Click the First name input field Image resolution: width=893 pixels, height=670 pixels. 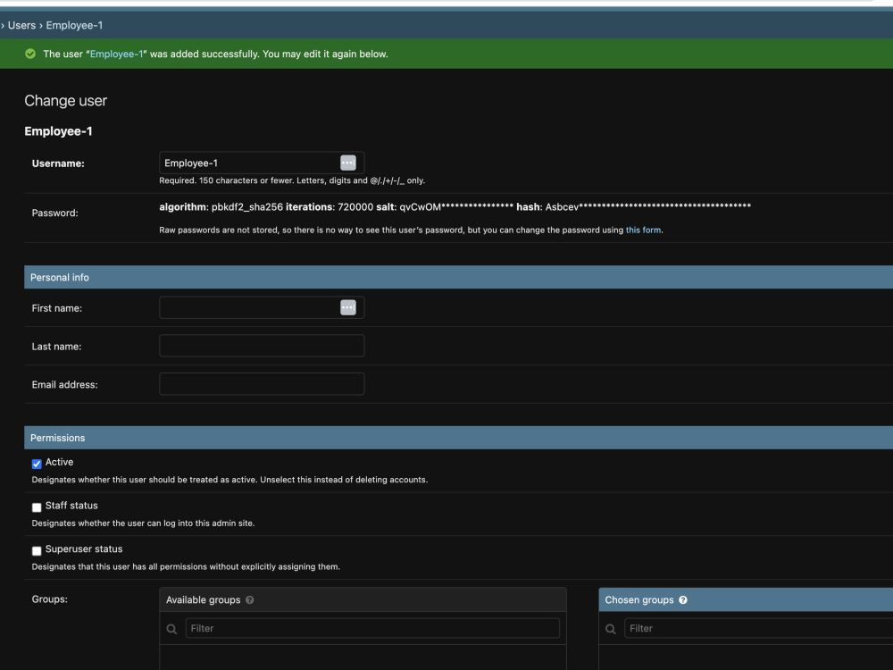pos(262,307)
